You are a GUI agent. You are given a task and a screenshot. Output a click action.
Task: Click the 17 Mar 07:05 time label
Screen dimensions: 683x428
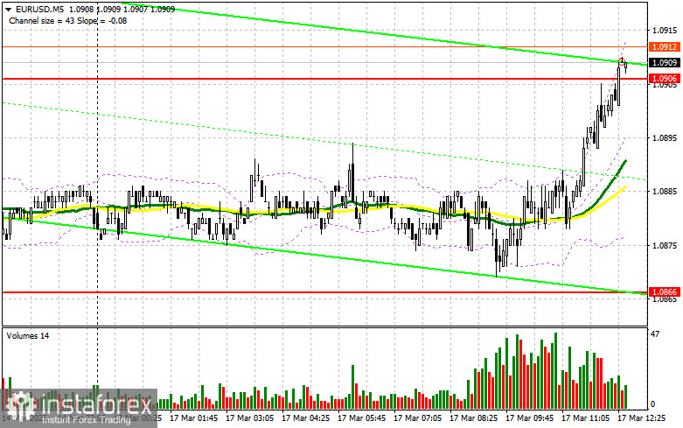417,418
